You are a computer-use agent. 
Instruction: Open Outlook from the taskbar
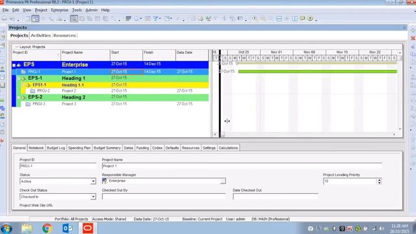[68, 228]
